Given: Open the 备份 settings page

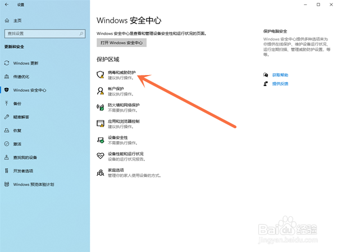Looking at the screenshot, I should (17, 104).
